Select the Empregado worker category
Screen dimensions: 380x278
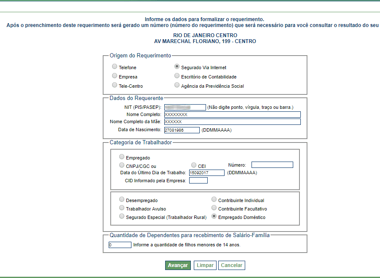(122, 157)
